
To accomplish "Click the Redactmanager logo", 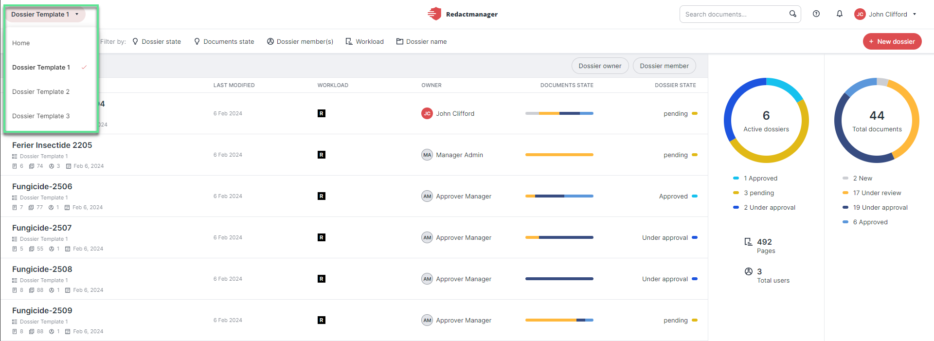I will (x=463, y=14).
